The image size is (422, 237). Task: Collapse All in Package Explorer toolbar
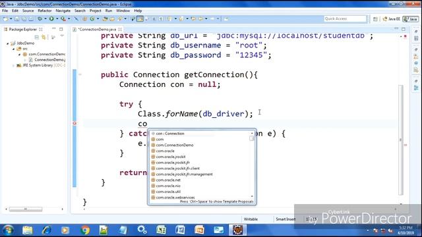point(37,37)
